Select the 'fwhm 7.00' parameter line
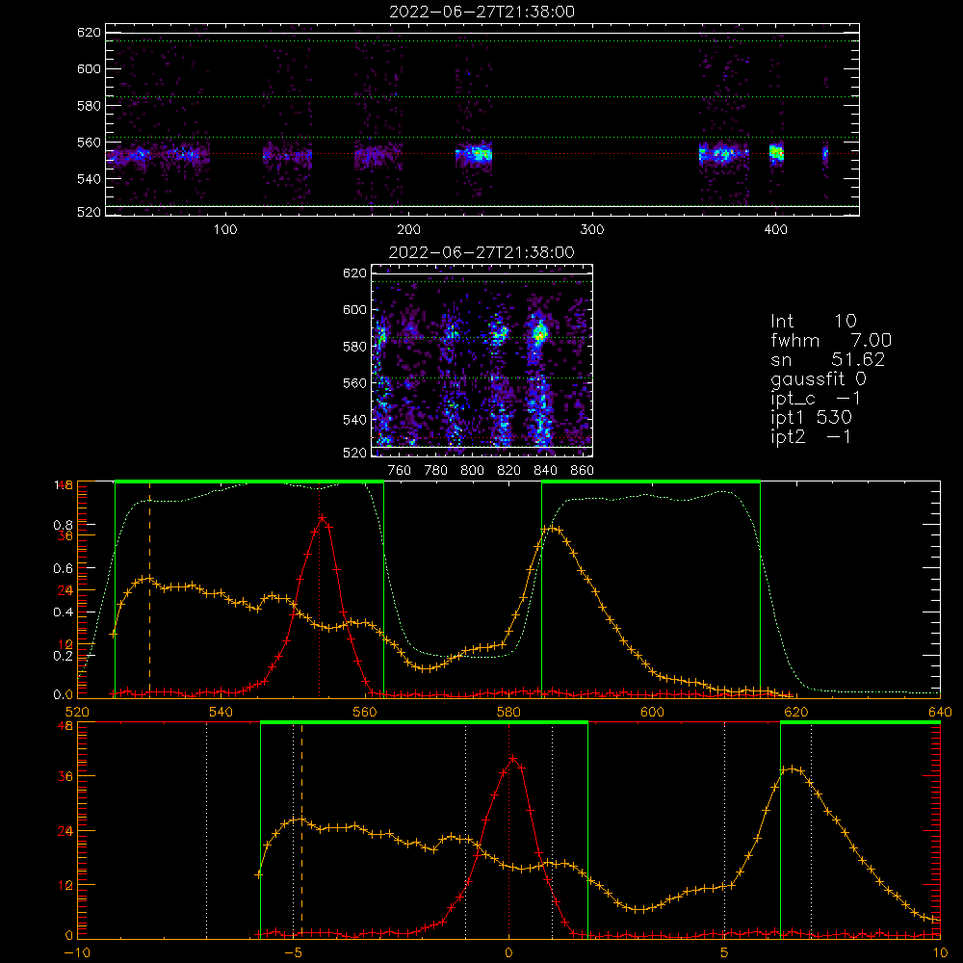 click(x=831, y=340)
